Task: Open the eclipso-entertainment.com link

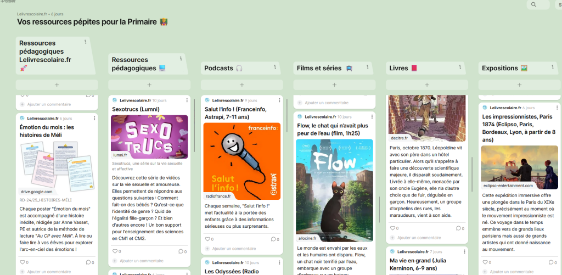Action: coord(508,186)
